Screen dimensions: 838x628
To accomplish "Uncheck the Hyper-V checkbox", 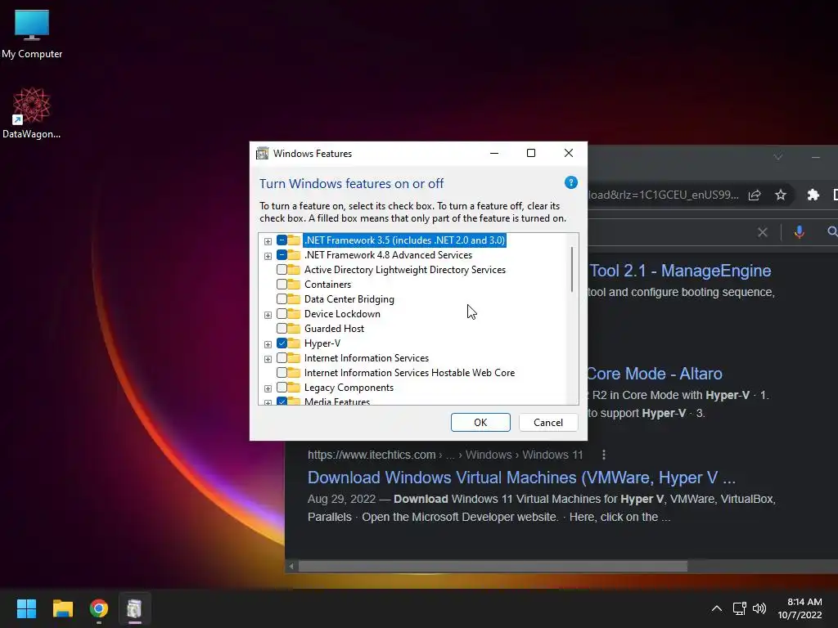I will click(x=282, y=343).
